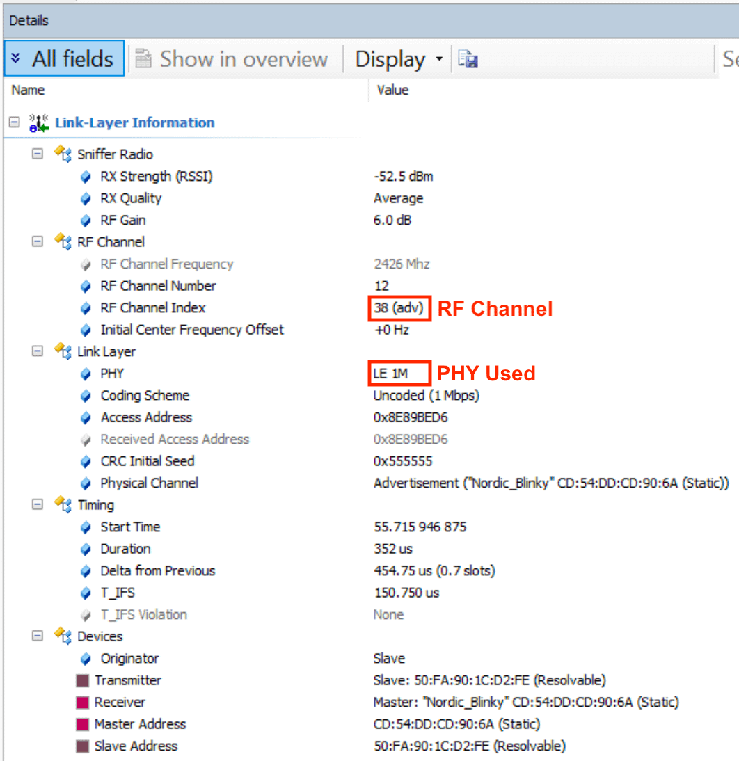Open the Display dropdown arrow
This screenshot has width=739, height=761.
point(438,59)
